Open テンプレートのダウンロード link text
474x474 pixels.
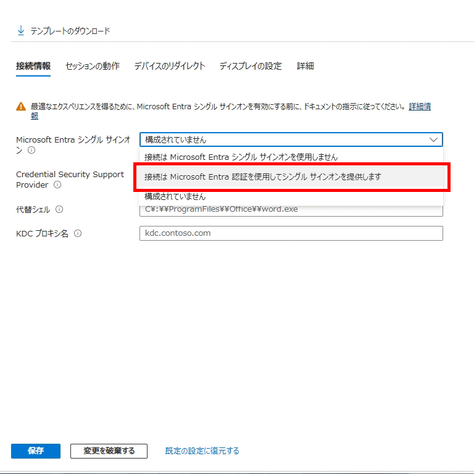(x=70, y=31)
